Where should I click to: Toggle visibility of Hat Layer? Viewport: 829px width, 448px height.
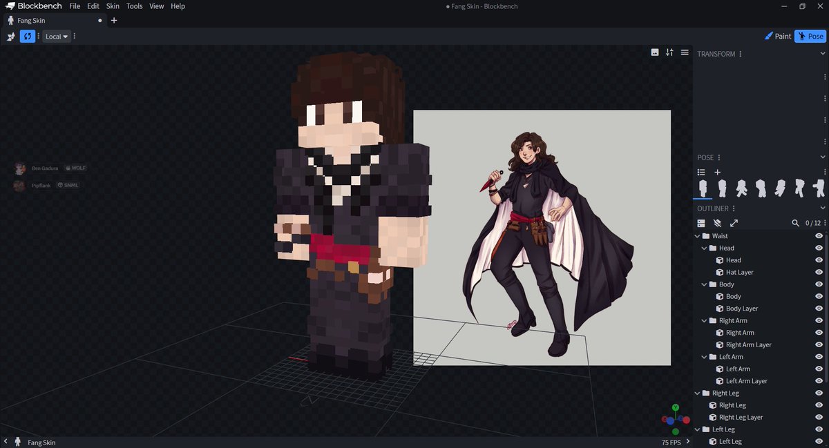click(819, 272)
